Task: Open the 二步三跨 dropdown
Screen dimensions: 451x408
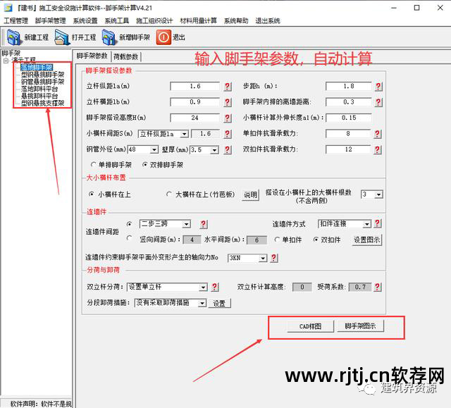Action: pyautogui.click(x=186, y=224)
